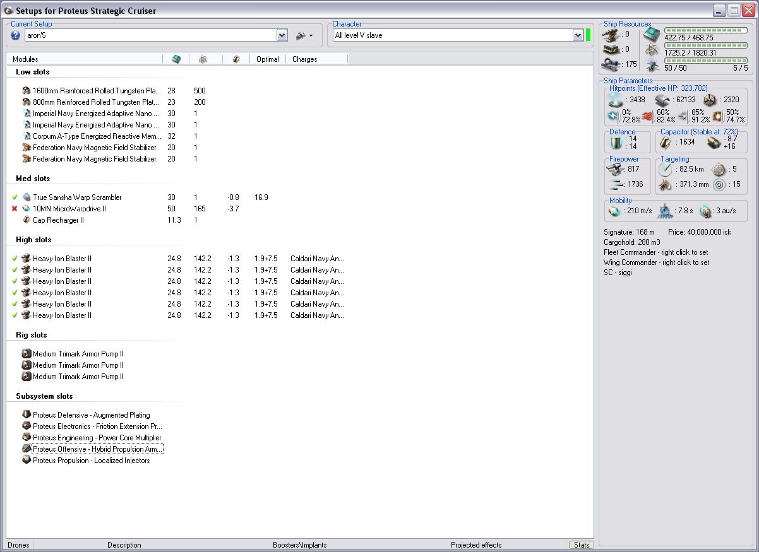Toggle the bottom Heavy Ion Blaster II checkmark
This screenshot has height=552, width=759.
pos(15,315)
